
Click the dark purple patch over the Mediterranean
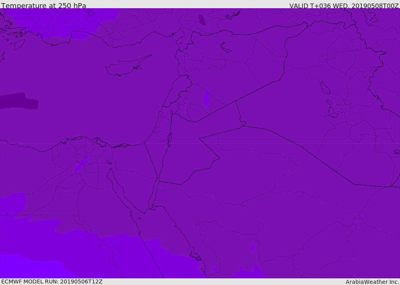coord(20,101)
